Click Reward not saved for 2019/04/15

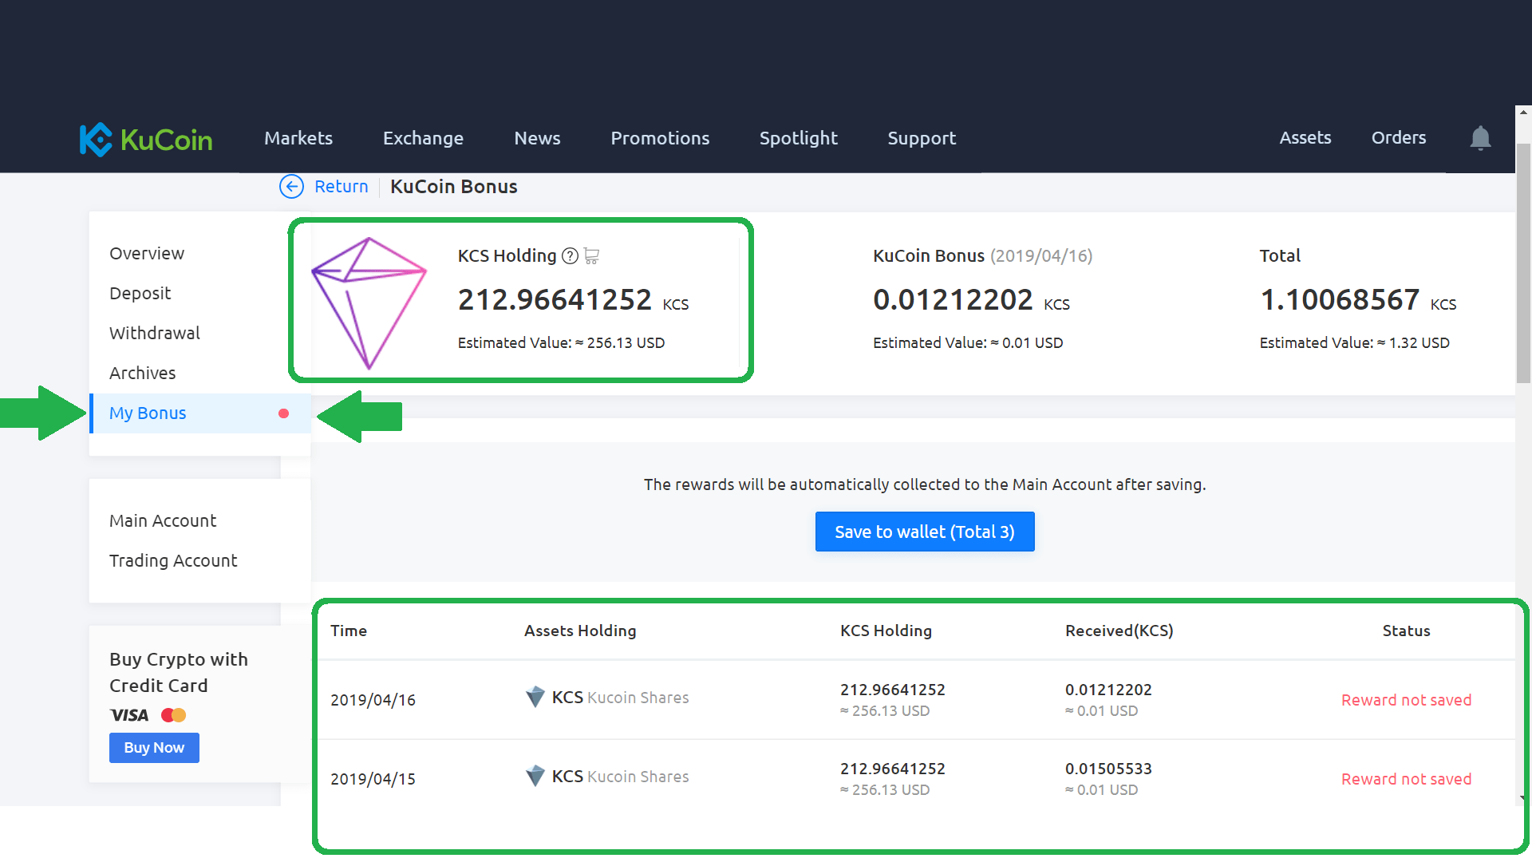click(x=1406, y=779)
